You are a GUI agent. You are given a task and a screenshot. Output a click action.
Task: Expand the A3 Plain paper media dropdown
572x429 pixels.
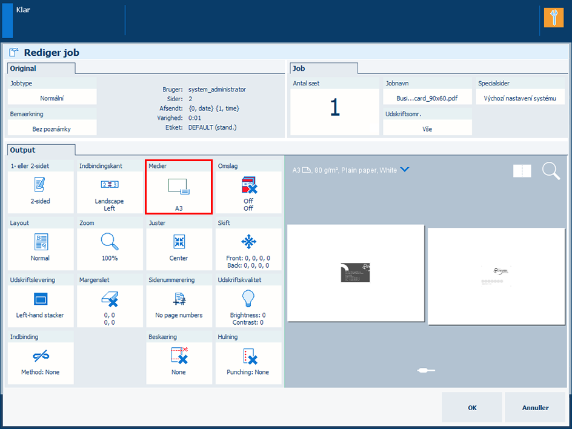(405, 170)
